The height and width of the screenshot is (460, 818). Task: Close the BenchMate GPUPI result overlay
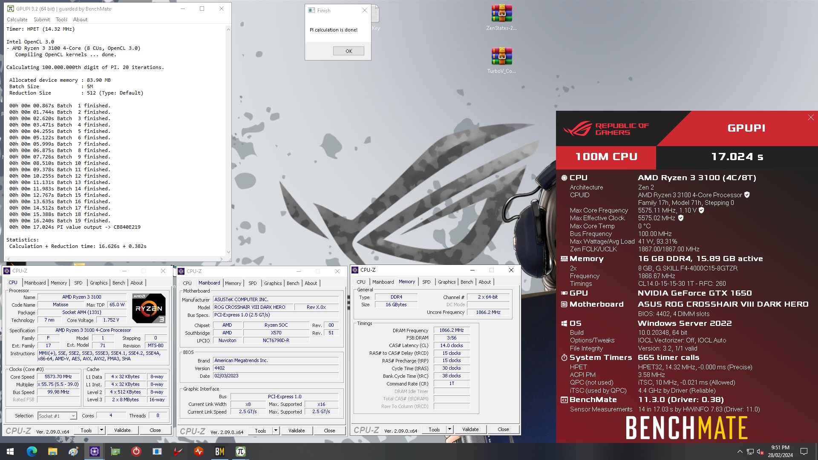tap(811, 118)
